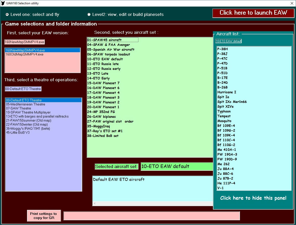Select '45-Little BoB V3' theatre
Screen dimensions: 296x225
(x=18, y=132)
